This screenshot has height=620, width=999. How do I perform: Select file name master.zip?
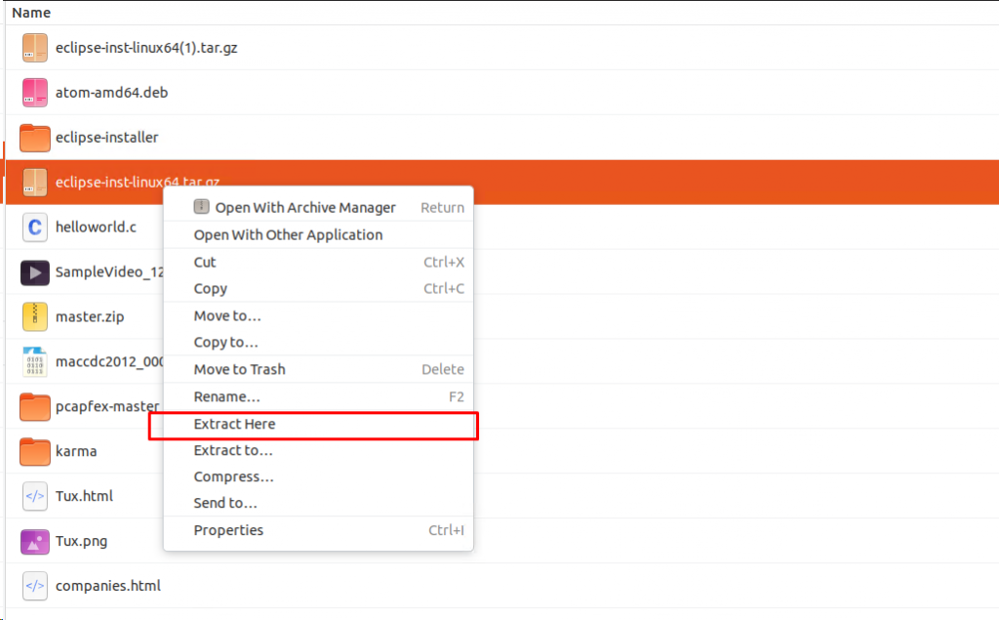[90, 317]
